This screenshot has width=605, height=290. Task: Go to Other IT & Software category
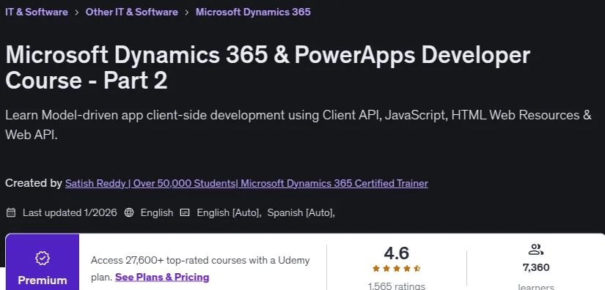coord(131,12)
